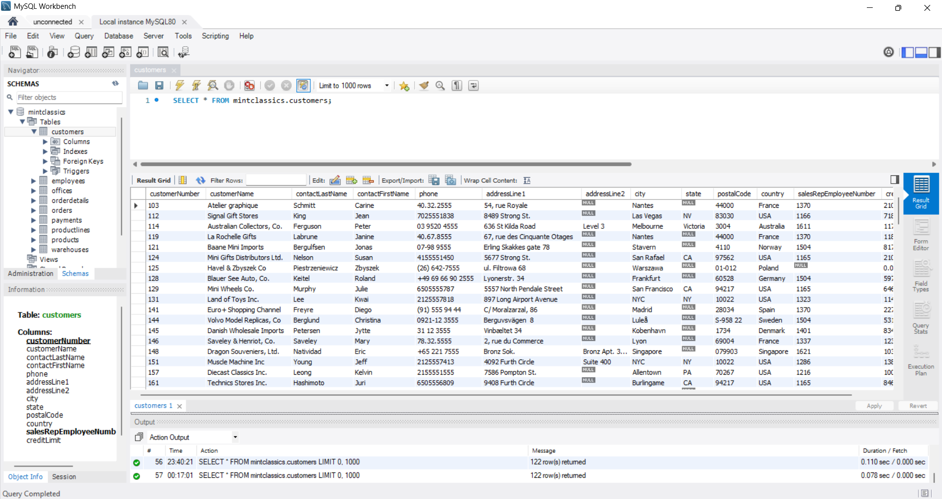Open the Form Editor view
The width and height of the screenshot is (942, 499).
[921, 236]
